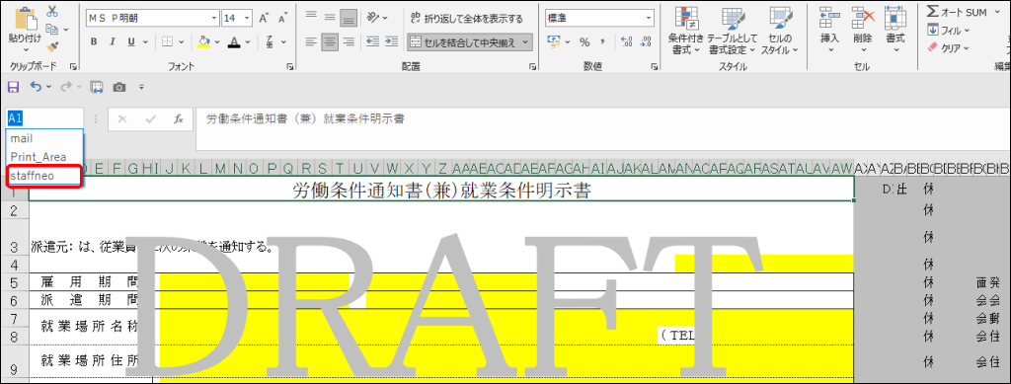Increase indent icon
1011x384 pixels.
pyautogui.click(x=391, y=41)
